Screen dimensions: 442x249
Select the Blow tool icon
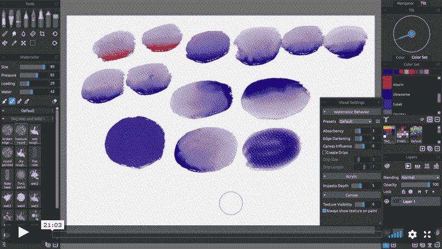[x=5, y=43]
